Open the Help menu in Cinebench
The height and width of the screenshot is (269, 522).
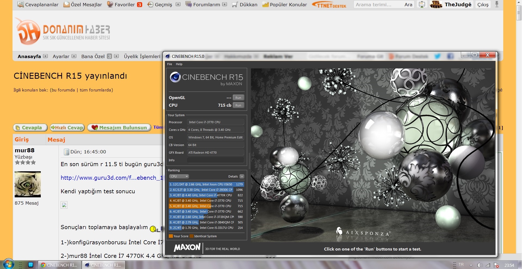[x=179, y=64]
